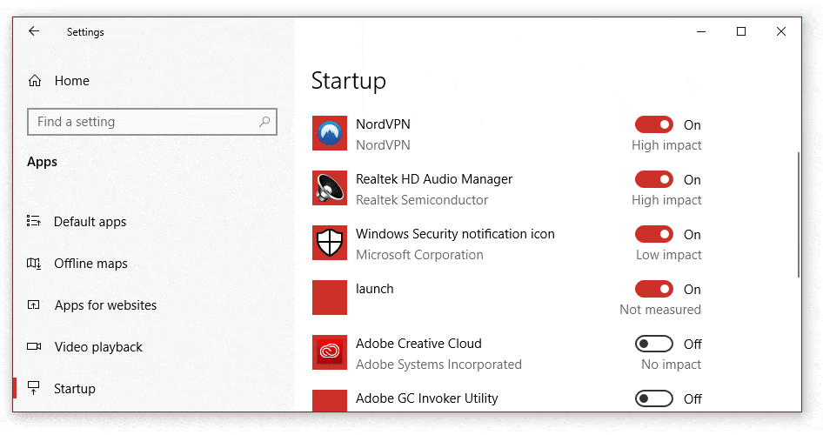
Task: Open Home settings page
Action: (72, 81)
